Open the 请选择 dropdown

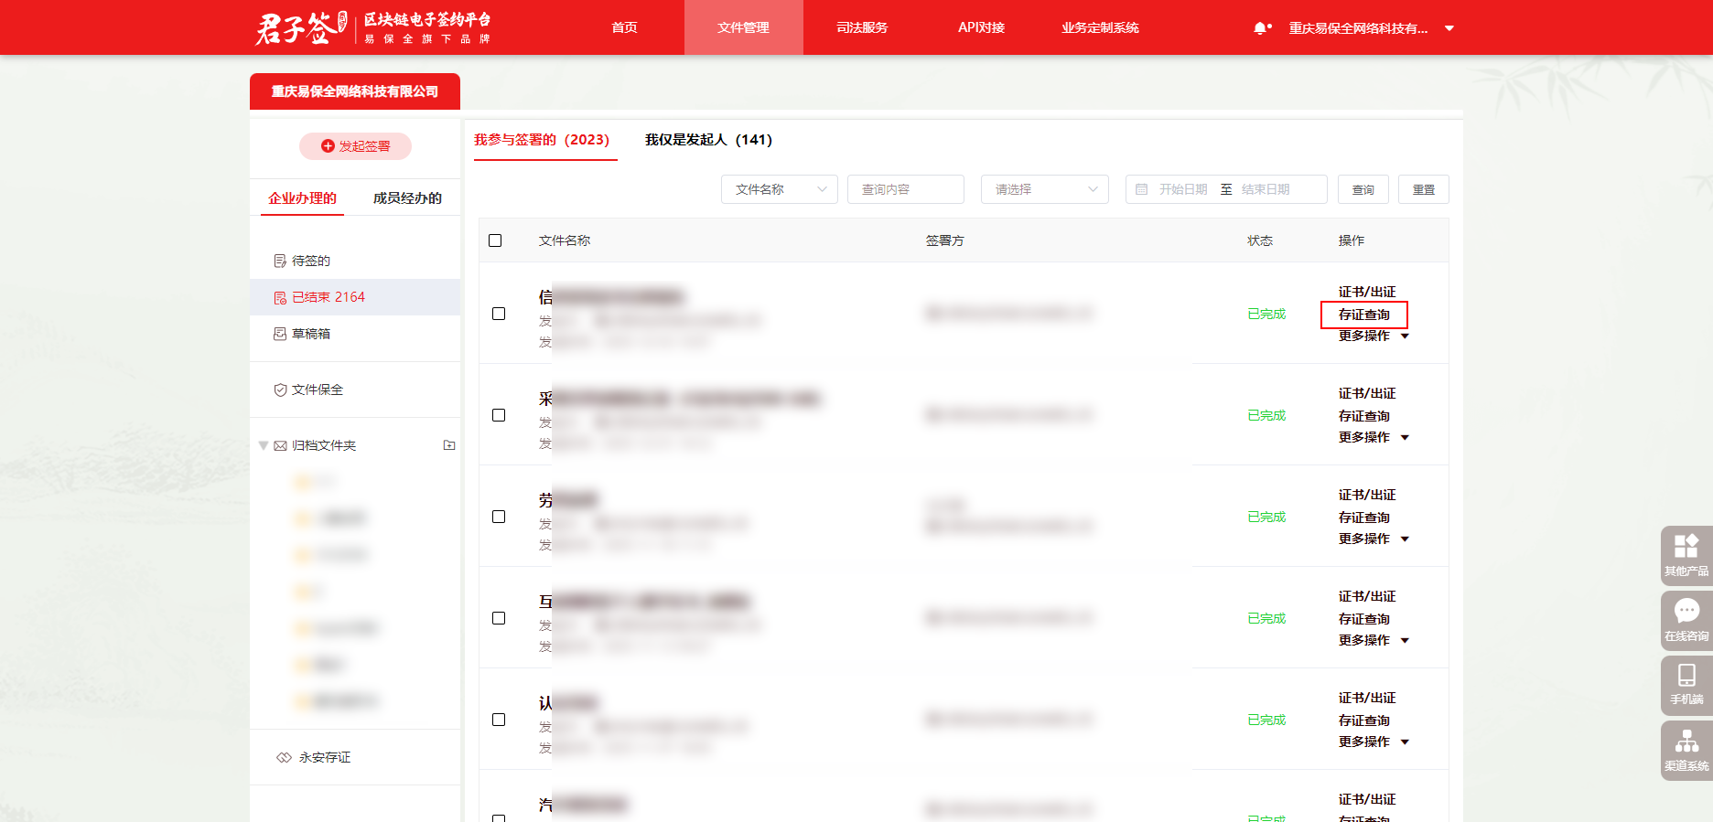coord(1044,189)
